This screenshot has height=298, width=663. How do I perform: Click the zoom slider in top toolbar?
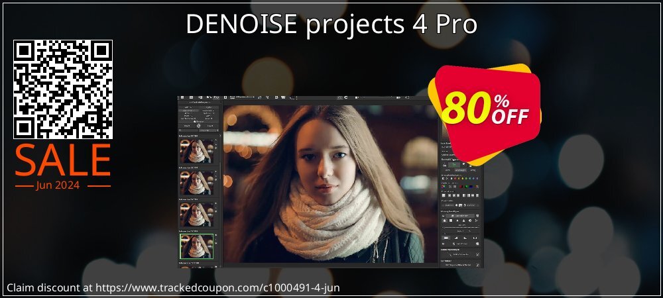pos(378,97)
